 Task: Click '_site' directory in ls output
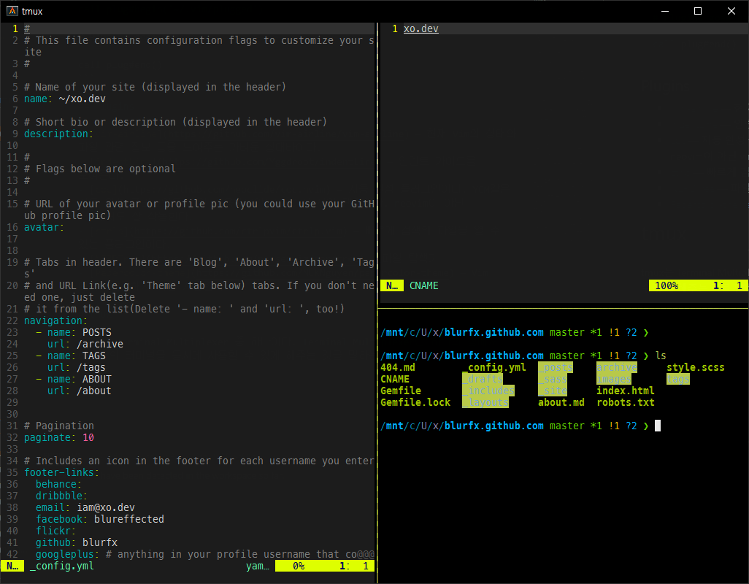pyautogui.click(x=553, y=391)
